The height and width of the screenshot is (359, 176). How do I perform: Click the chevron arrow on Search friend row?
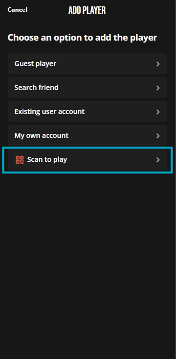[x=158, y=88]
